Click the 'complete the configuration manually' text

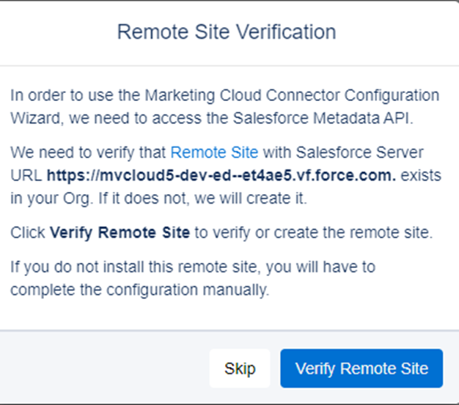point(139,290)
